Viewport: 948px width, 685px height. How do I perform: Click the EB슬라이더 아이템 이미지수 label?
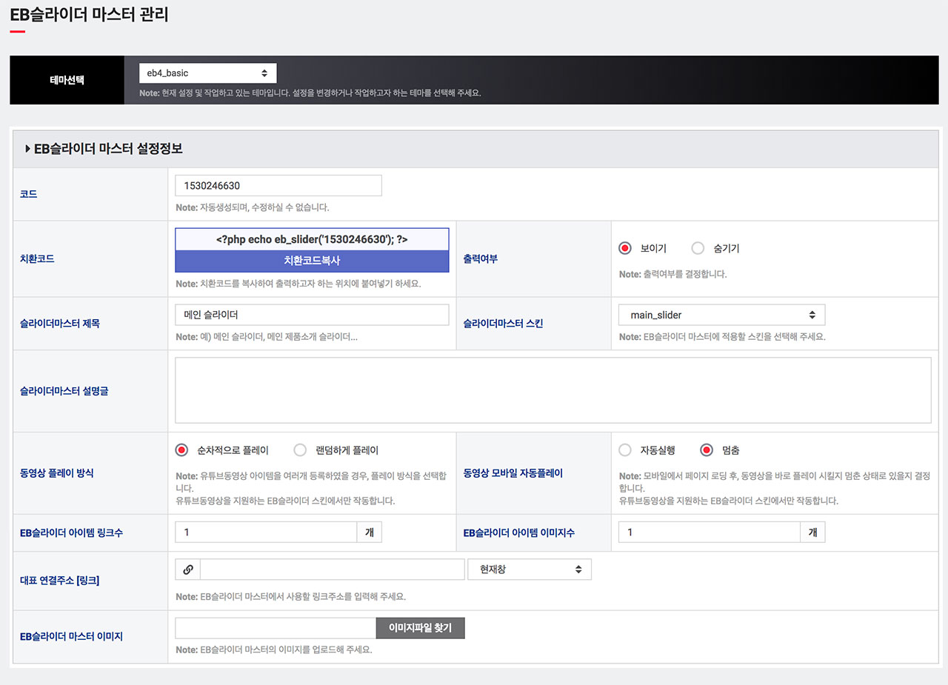[x=519, y=533]
